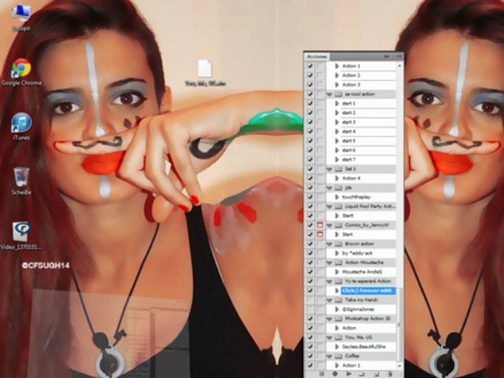Select the Google Chrome desktop shortcut
Viewport: 504px width, 378px height.
point(22,72)
